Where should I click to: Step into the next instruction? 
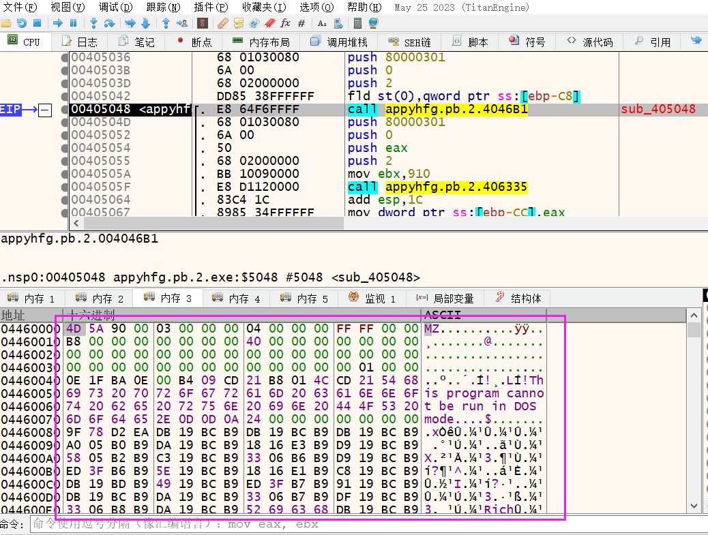(93, 23)
